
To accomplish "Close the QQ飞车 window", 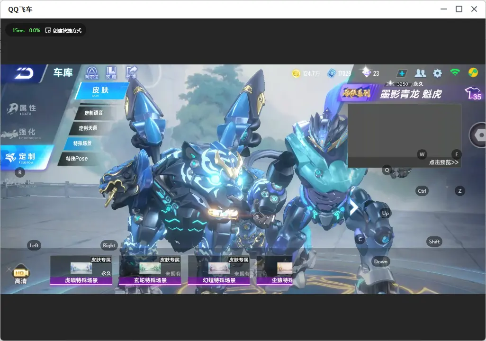I will (474, 9).
